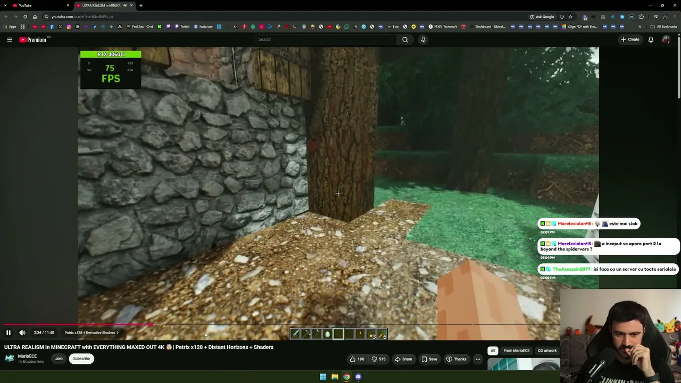Open the X bookmark icon

click(x=60, y=27)
